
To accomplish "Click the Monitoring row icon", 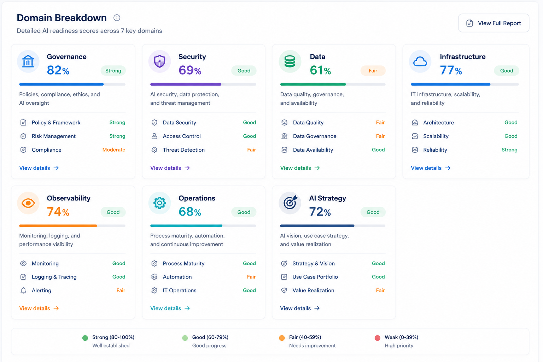I will coord(23,263).
